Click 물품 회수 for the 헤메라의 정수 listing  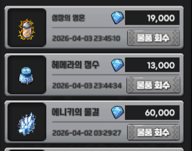point(153,85)
